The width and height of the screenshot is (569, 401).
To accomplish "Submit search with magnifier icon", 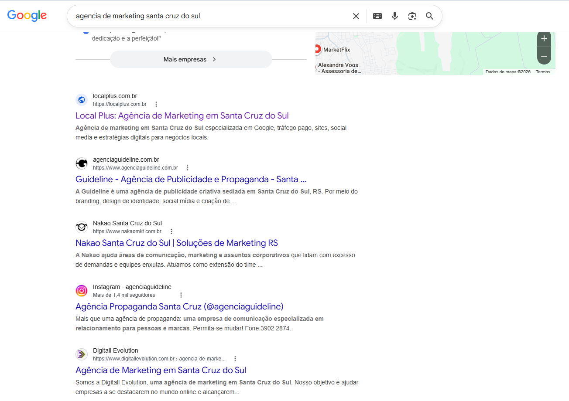I will (430, 16).
